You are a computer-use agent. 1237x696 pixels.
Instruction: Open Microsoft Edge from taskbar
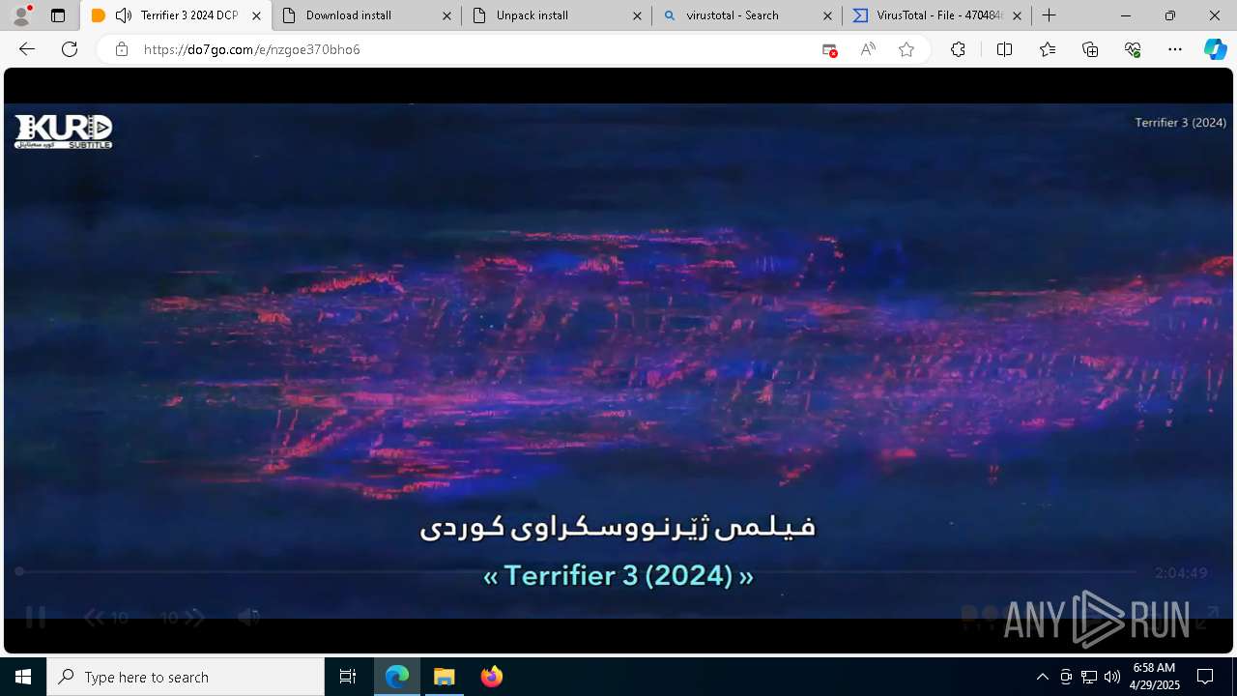(x=397, y=677)
